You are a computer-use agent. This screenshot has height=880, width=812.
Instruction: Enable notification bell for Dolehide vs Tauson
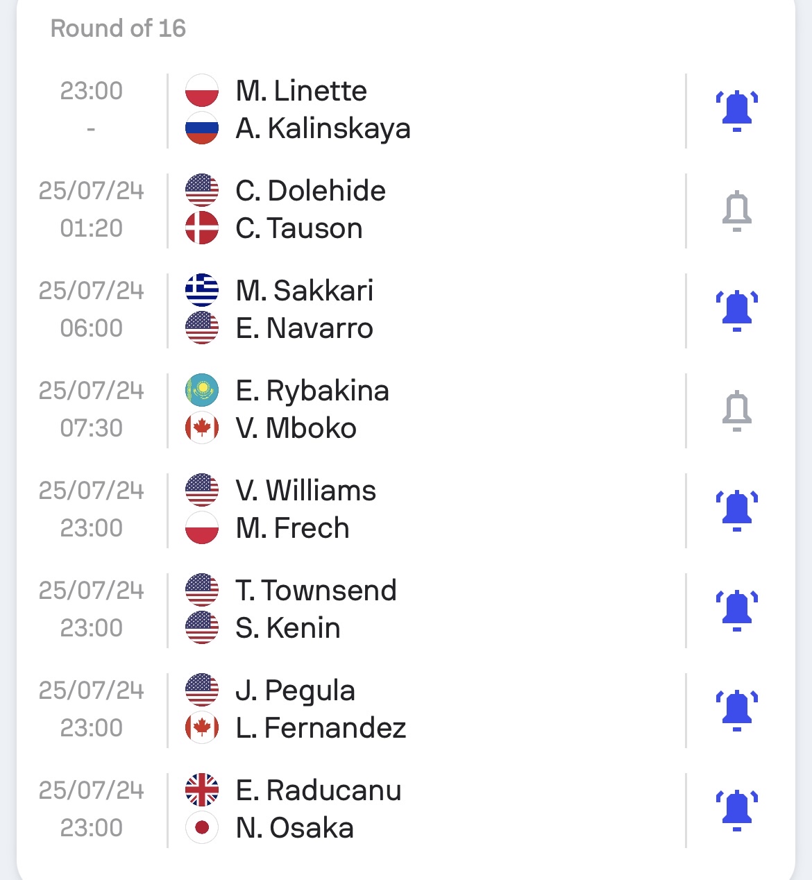(x=737, y=210)
